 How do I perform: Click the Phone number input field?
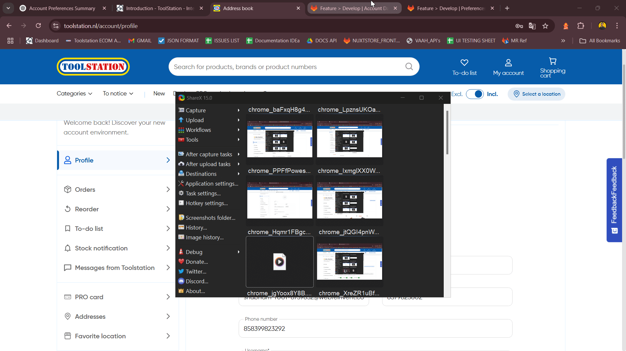coord(375,329)
